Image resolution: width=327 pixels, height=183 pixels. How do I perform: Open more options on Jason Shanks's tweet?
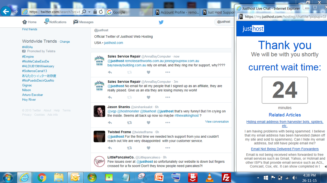[168, 123]
